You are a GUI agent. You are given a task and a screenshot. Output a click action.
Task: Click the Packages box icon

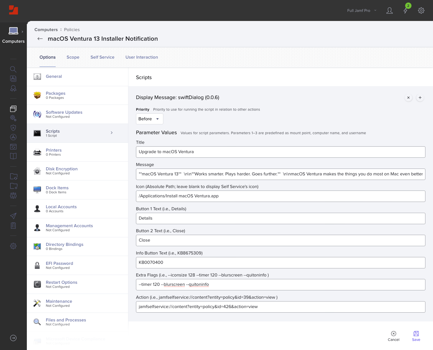pos(37,95)
